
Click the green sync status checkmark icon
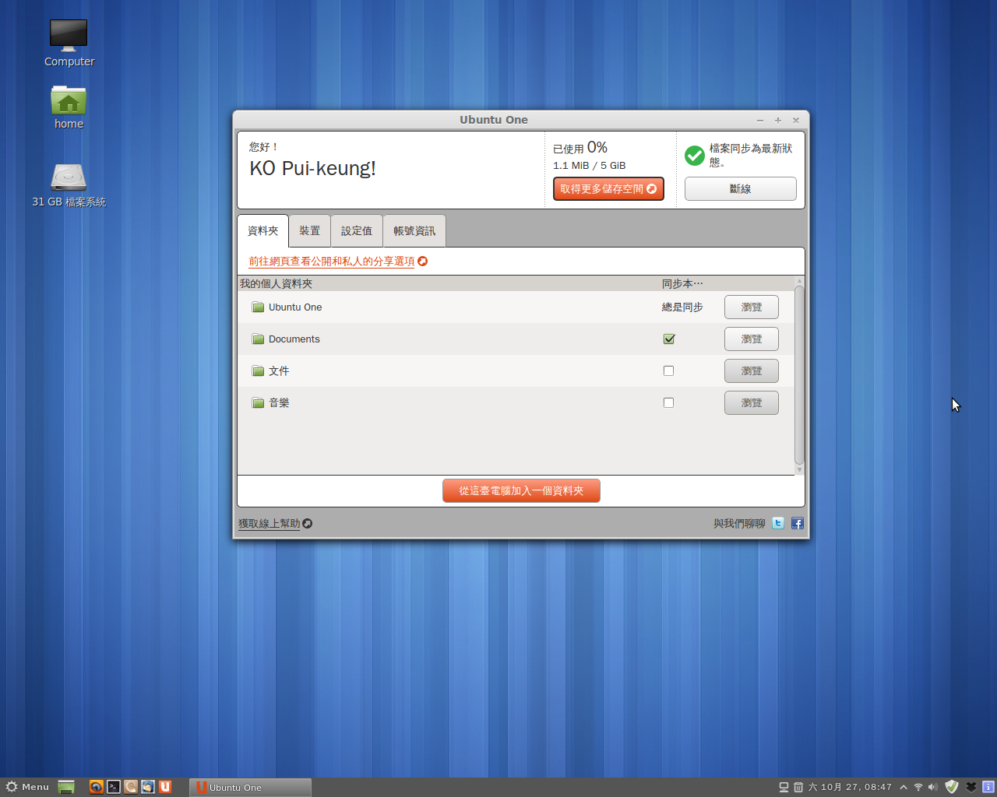pos(695,156)
